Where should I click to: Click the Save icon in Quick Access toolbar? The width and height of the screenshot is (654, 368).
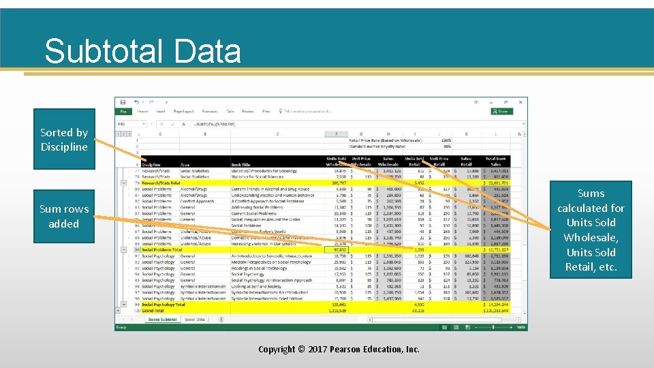[123, 102]
